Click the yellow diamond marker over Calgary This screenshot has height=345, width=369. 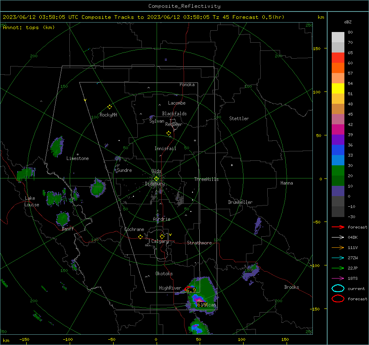tap(162, 236)
